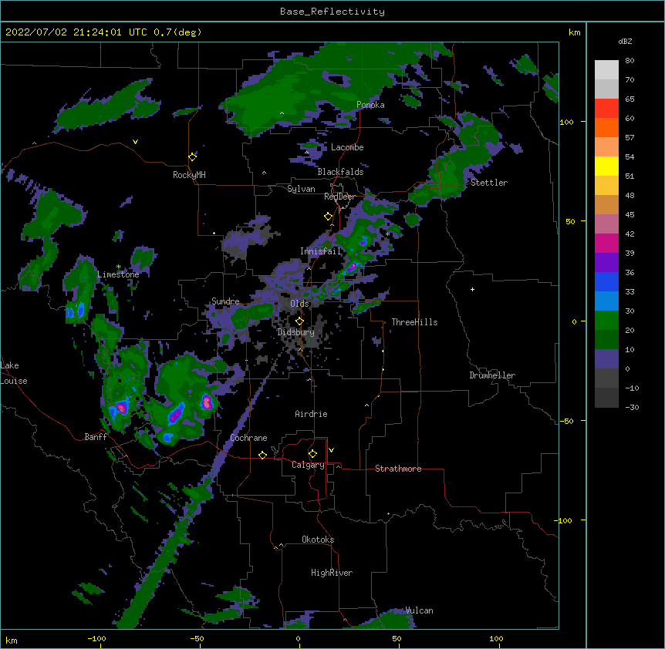Select the Drumheller city label

coord(492,375)
